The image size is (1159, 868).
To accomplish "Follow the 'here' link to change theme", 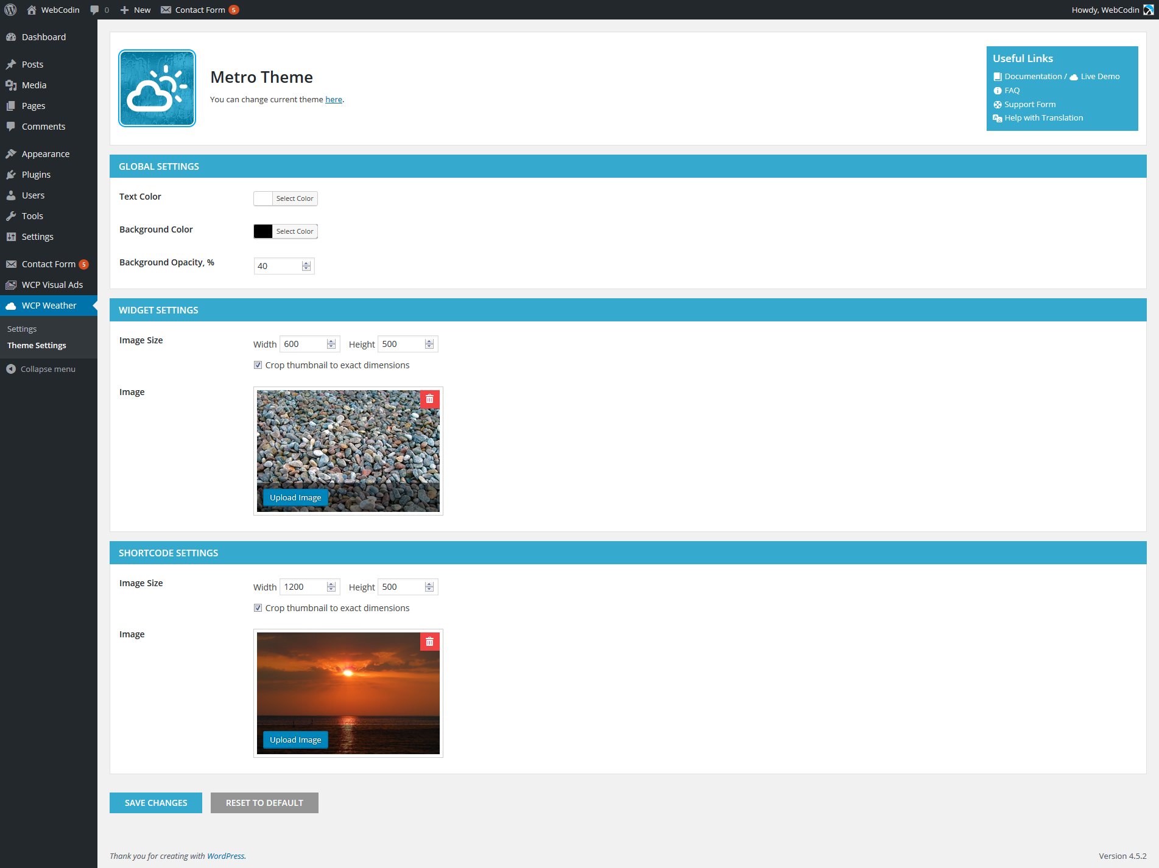I will tap(334, 100).
